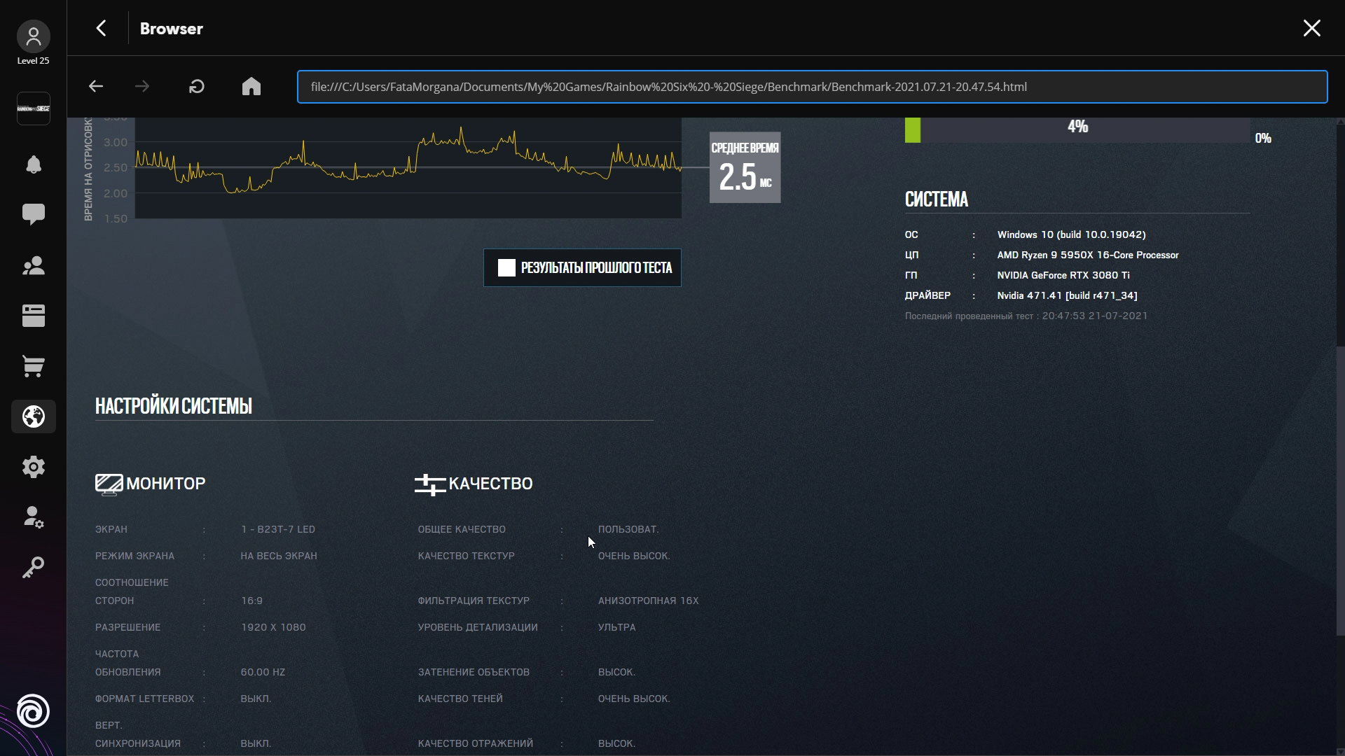Open settings gear in sidebar
This screenshot has height=756, width=1345.
pos(33,467)
